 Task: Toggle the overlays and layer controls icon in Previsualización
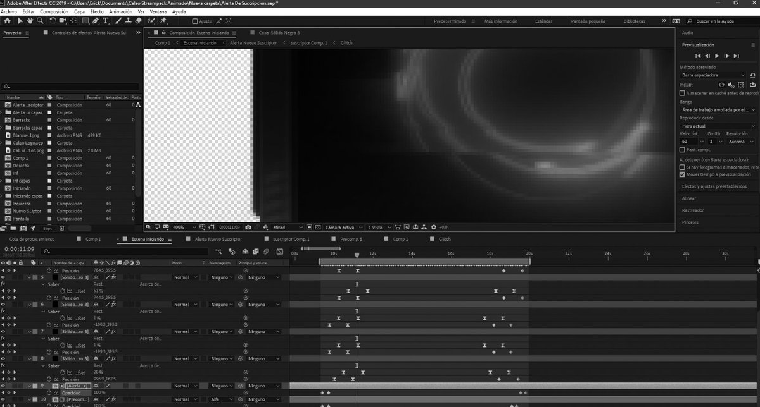pyautogui.click(x=740, y=85)
